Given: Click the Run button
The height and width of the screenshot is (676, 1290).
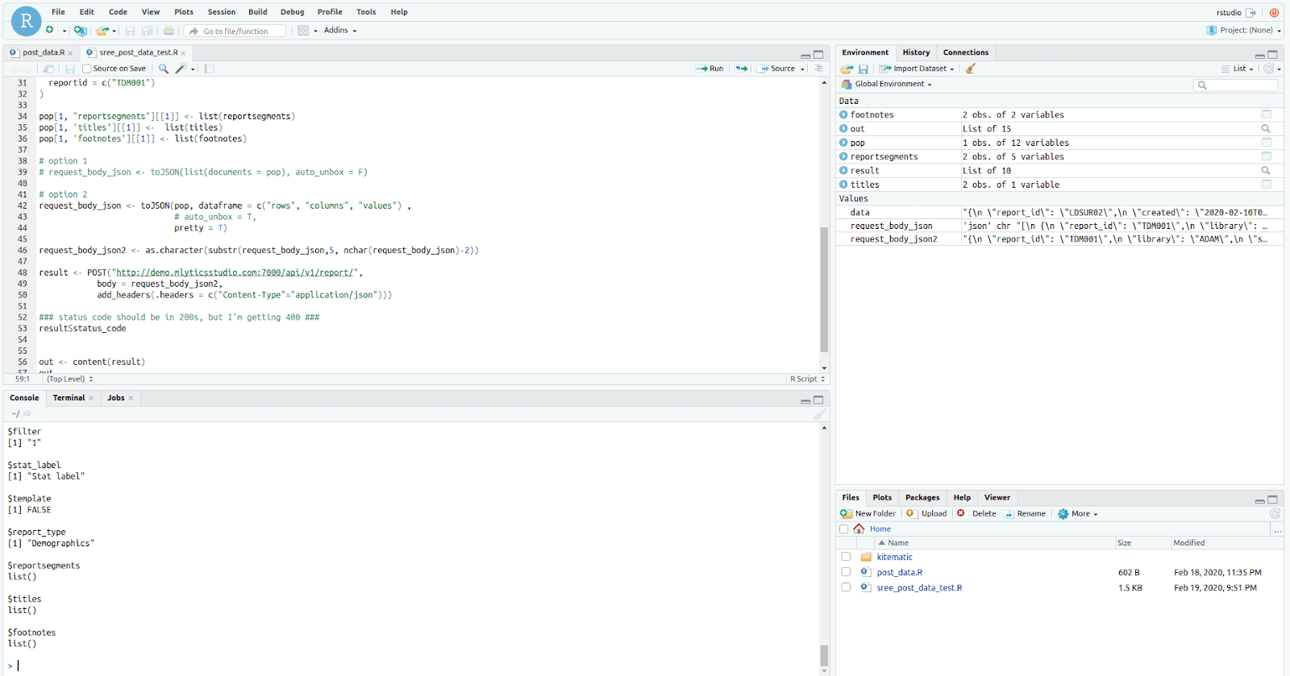Looking at the screenshot, I should click(709, 68).
